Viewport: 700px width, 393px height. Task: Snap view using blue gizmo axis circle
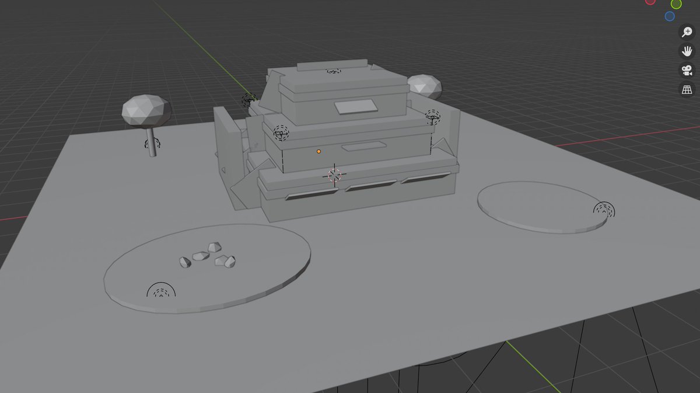(x=670, y=16)
